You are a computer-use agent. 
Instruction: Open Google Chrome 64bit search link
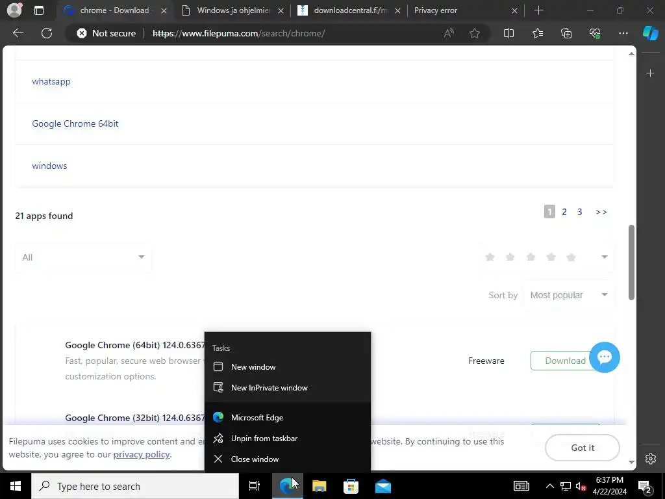(x=75, y=123)
